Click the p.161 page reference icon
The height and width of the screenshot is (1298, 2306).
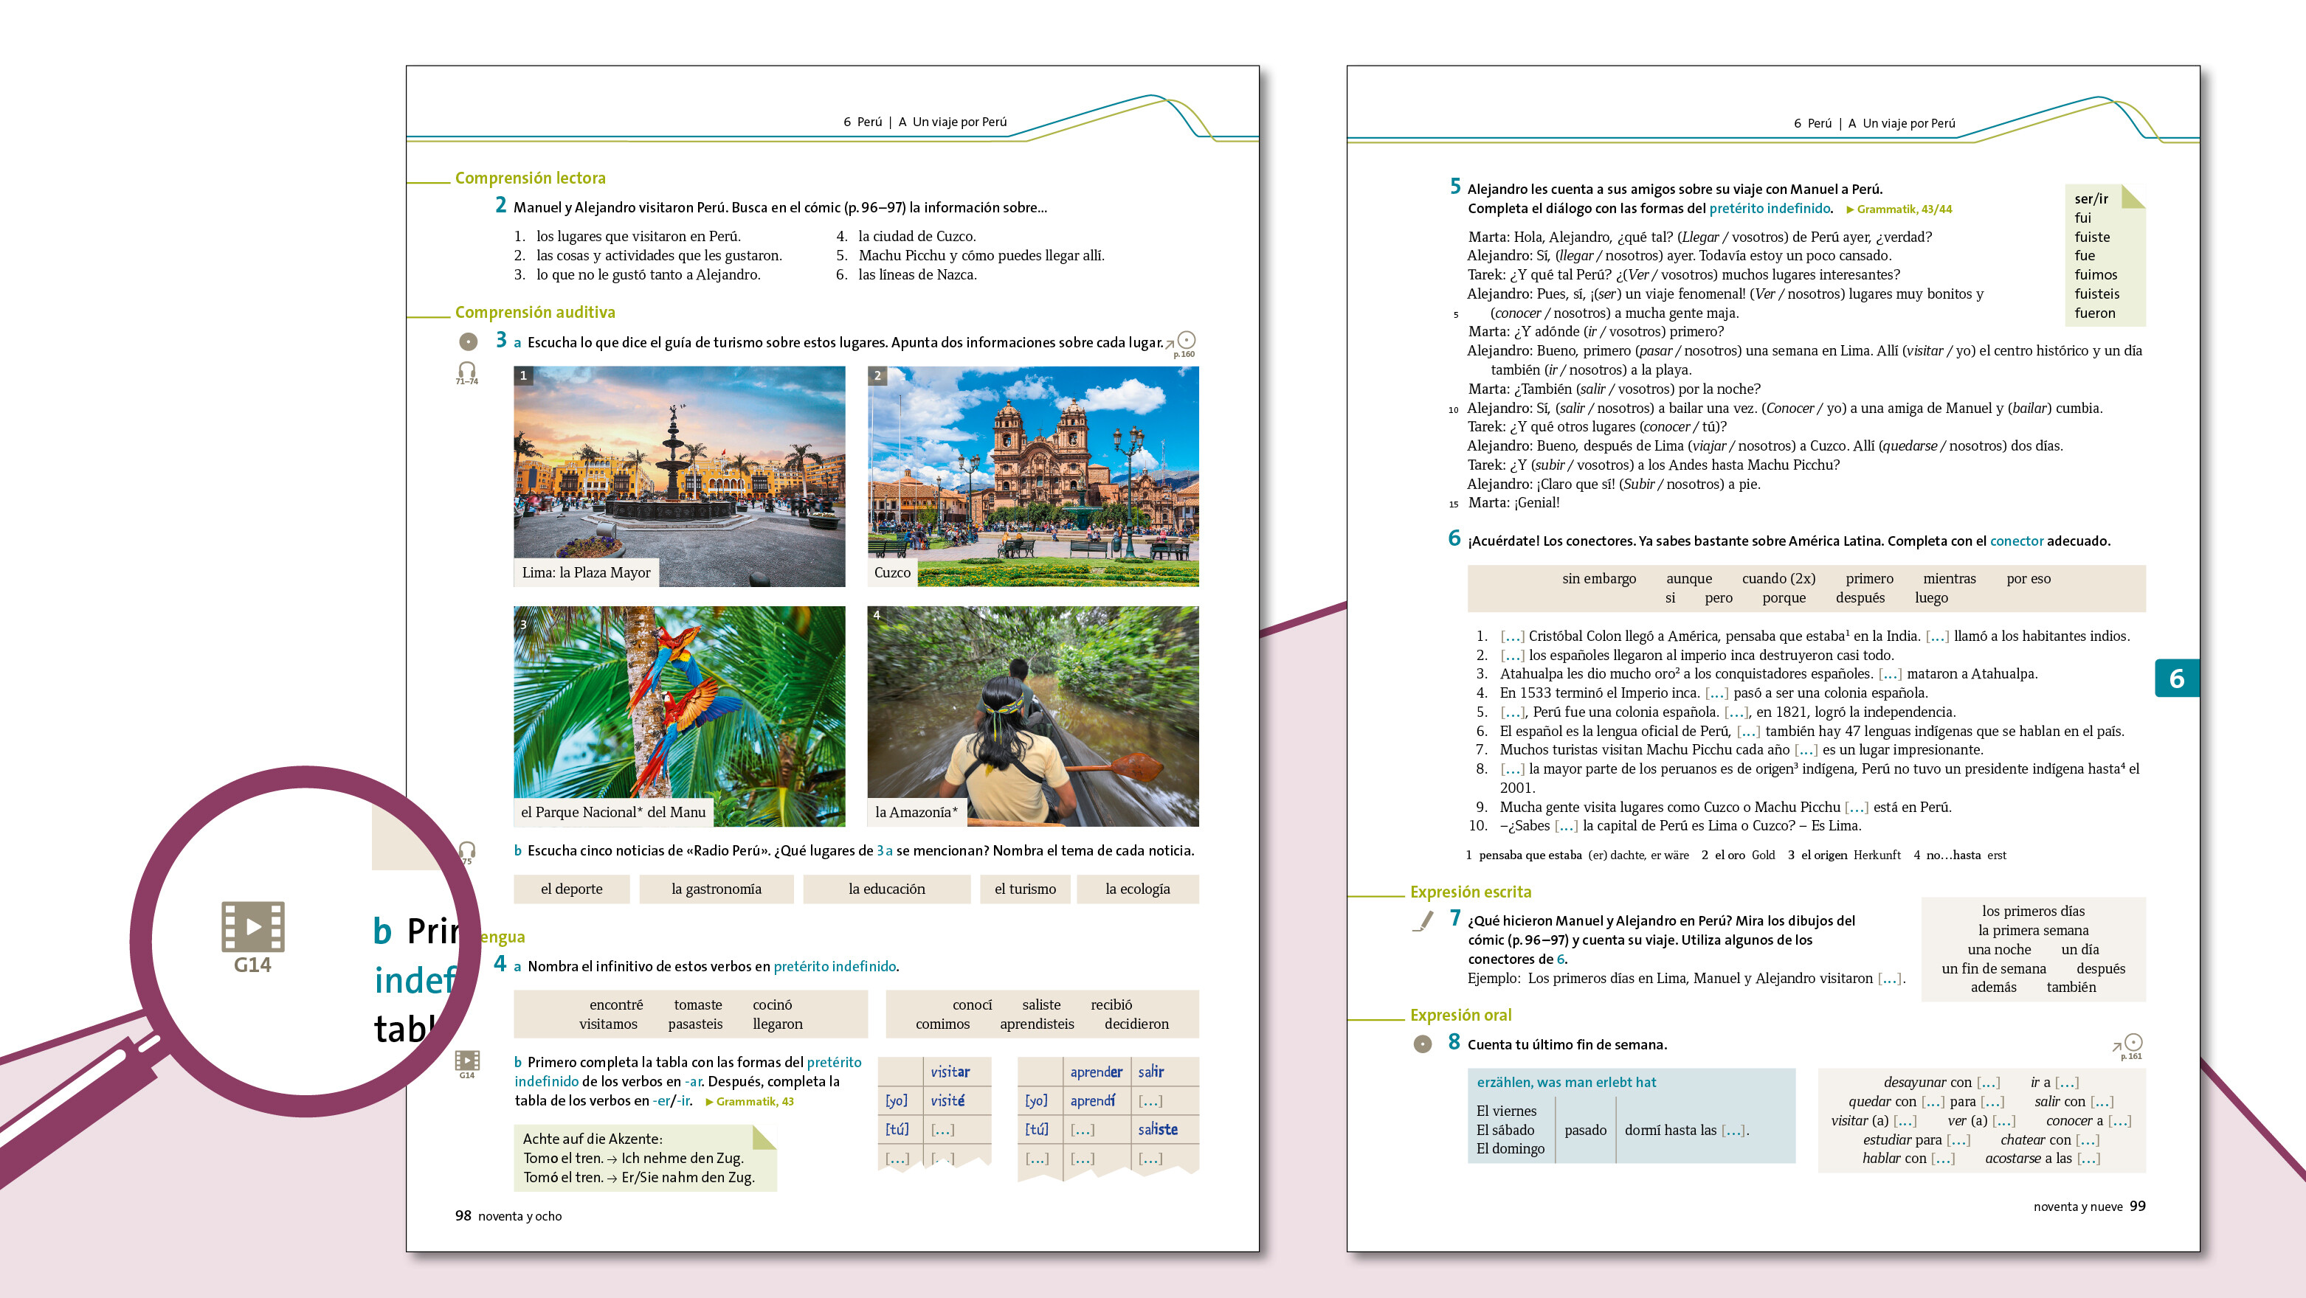point(2130,1045)
